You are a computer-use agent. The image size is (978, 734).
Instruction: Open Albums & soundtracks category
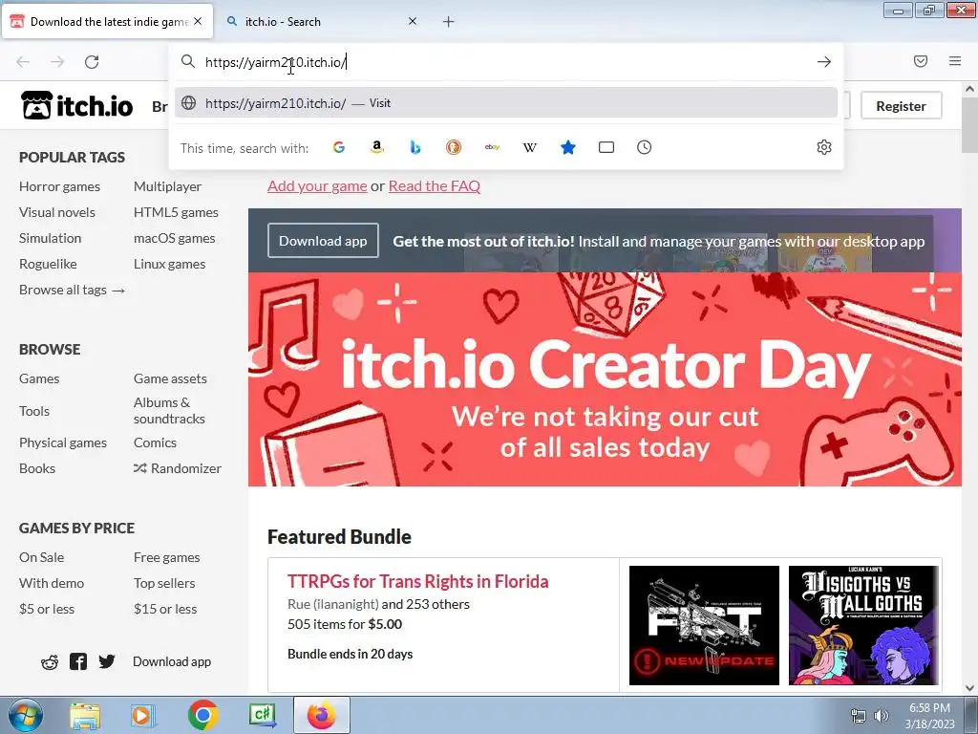(170, 411)
